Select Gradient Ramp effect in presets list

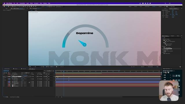pyautogui.click(x=169, y=49)
